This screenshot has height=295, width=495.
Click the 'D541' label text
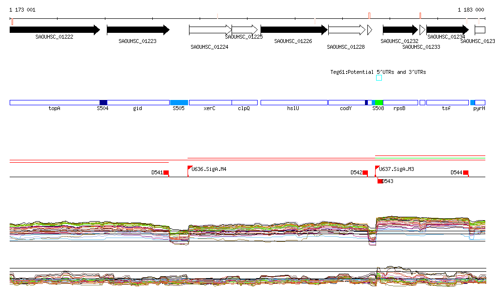[157, 172]
